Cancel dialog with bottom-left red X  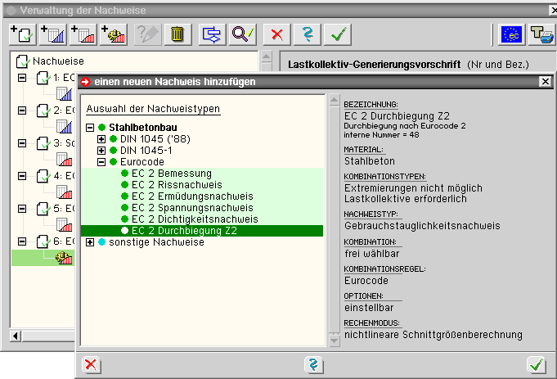click(91, 365)
